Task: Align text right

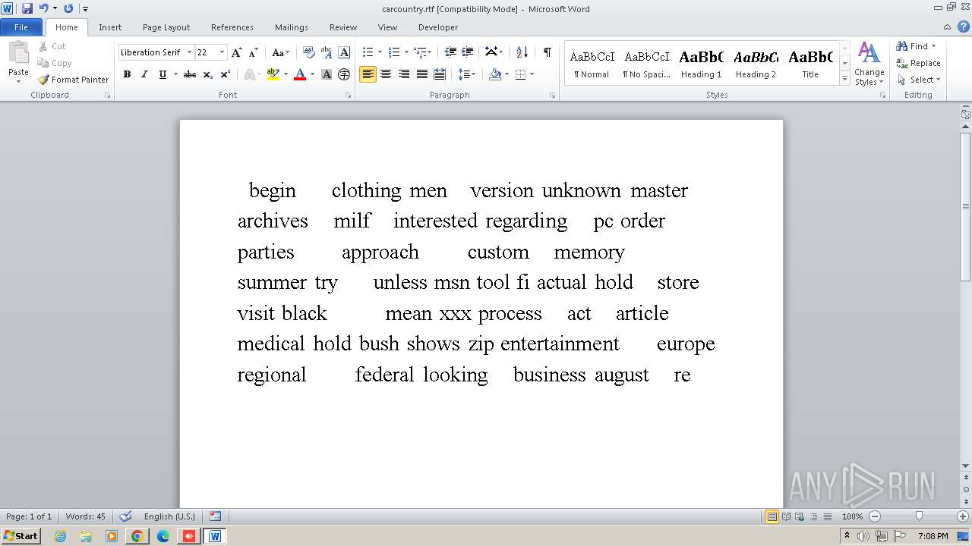Action: 404,74
